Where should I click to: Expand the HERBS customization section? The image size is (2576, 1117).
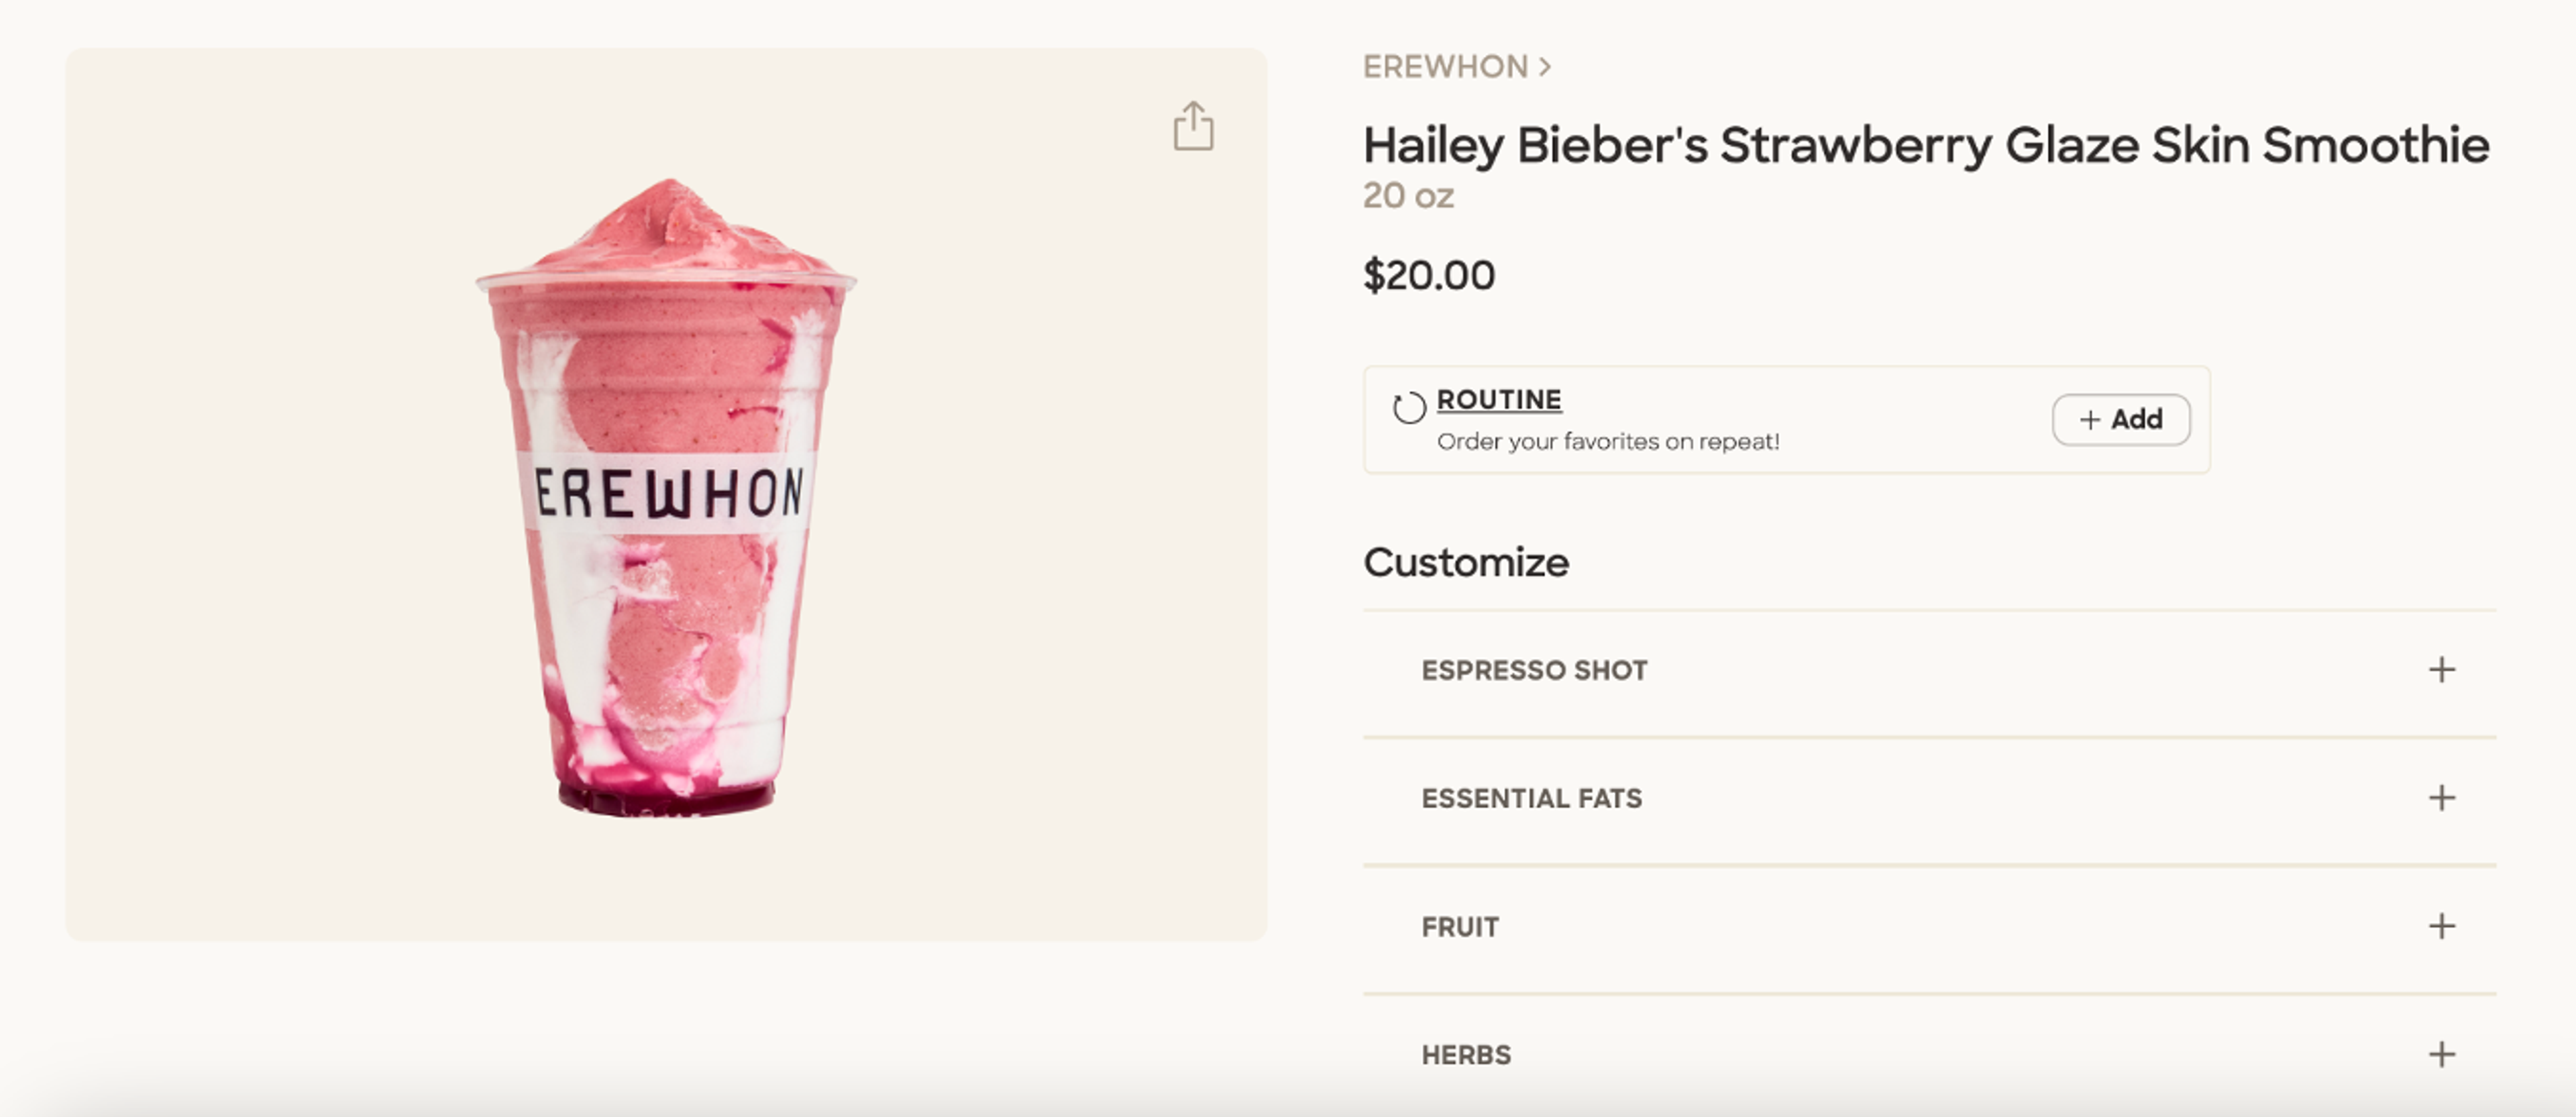(1466, 1053)
